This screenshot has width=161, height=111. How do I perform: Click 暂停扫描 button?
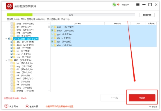147,15
